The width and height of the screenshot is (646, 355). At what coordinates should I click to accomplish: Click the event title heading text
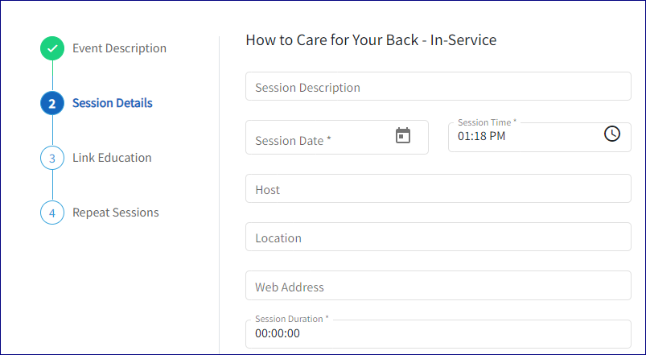point(371,39)
